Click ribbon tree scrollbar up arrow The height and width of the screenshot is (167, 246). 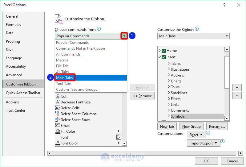227,49
